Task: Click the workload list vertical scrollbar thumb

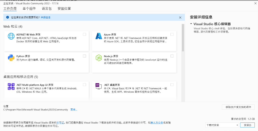Action: click(x=183, y=38)
